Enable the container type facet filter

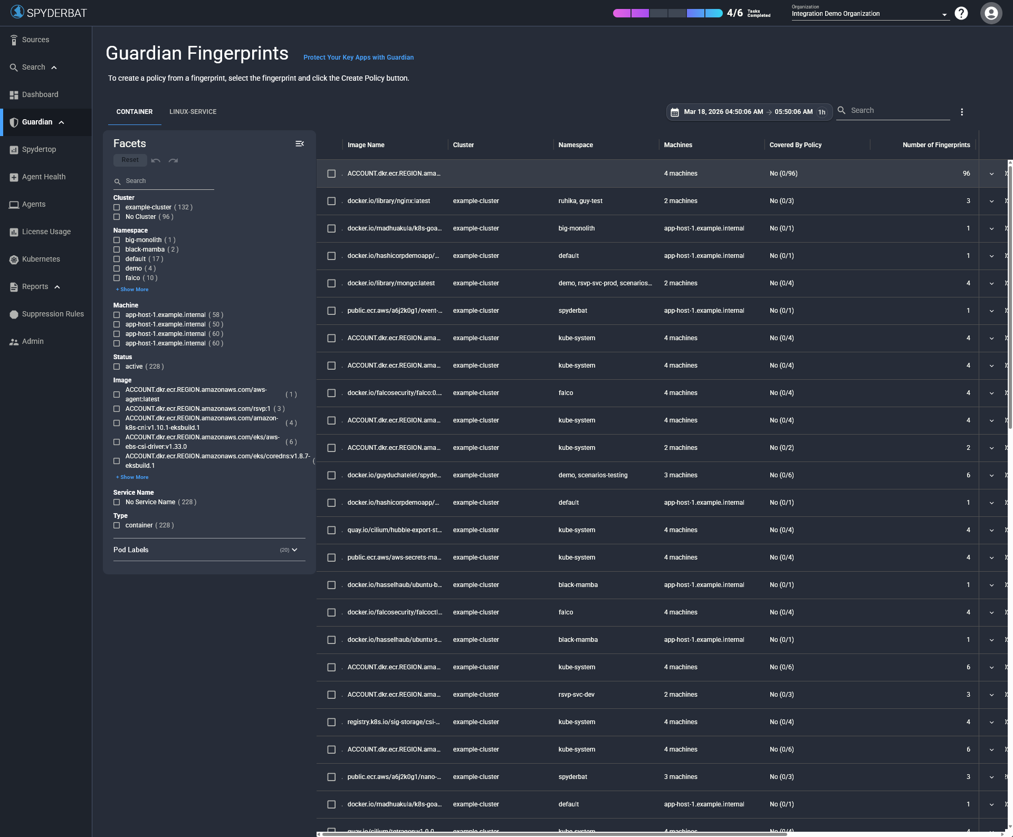(x=117, y=525)
